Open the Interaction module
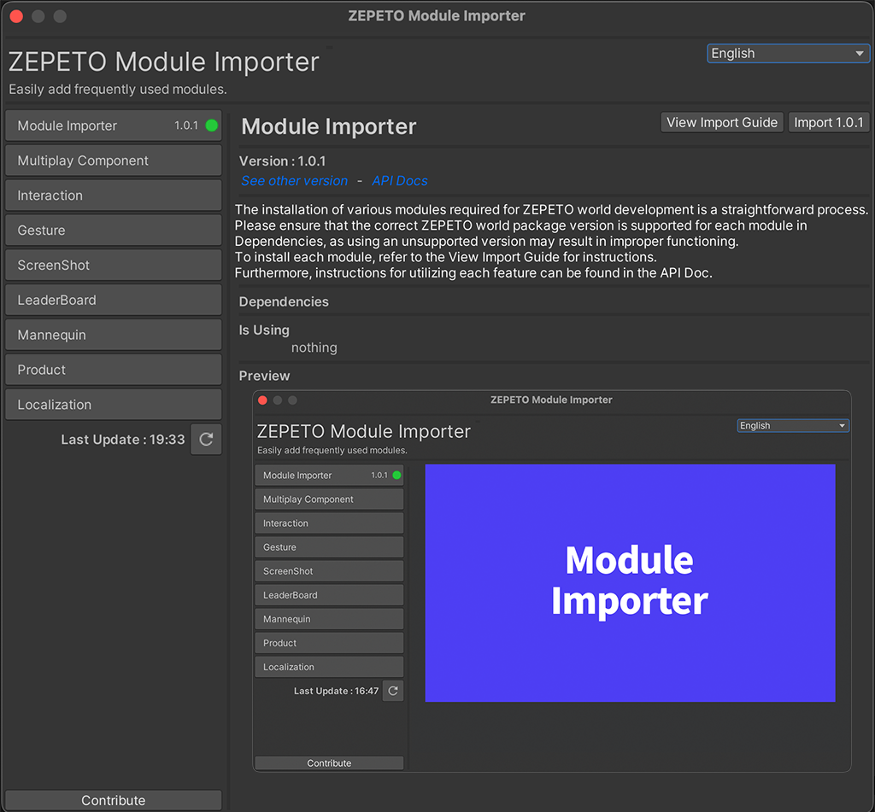The width and height of the screenshot is (875, 812). click(x=114, y=196)
